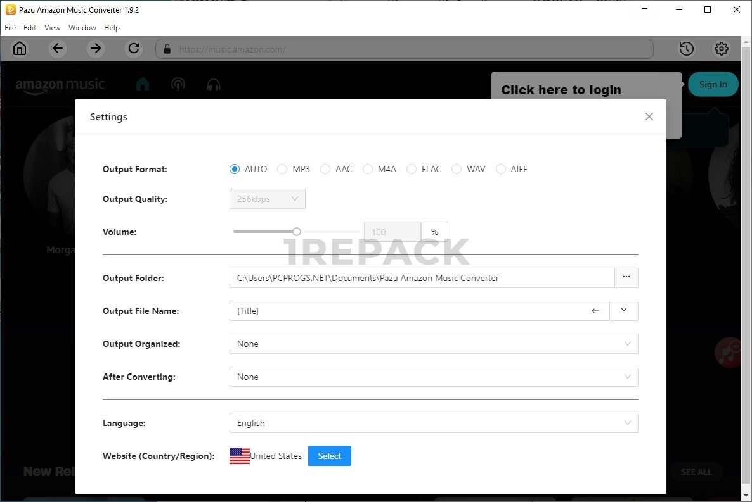The image size is (752, 502).
Task: Reload the page with the refresh icon
Action: point(133,49)
